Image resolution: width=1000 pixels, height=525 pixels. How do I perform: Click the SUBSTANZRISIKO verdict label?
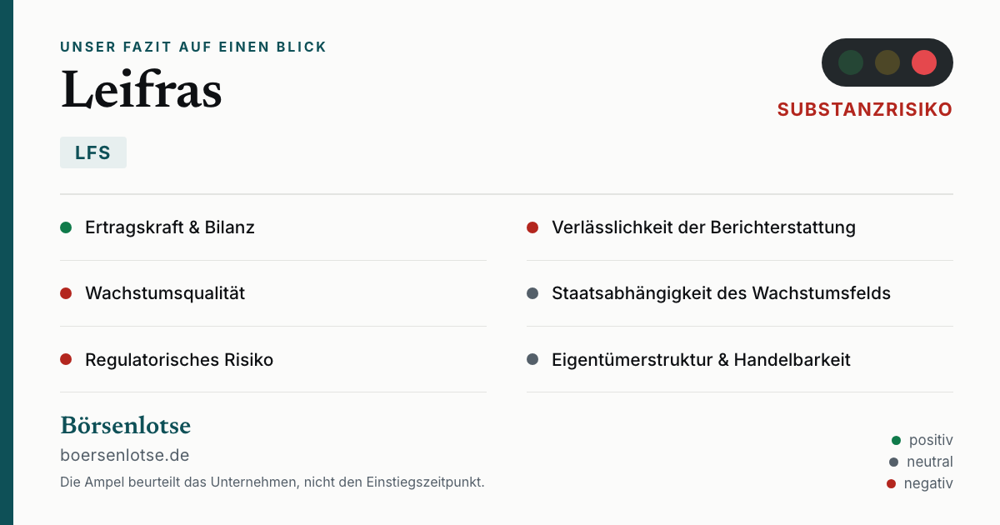point(865,110)
